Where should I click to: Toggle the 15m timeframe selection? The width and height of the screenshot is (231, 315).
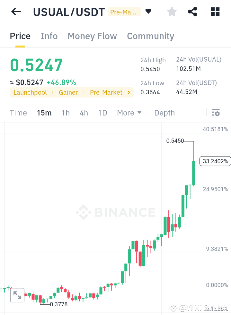44,113
